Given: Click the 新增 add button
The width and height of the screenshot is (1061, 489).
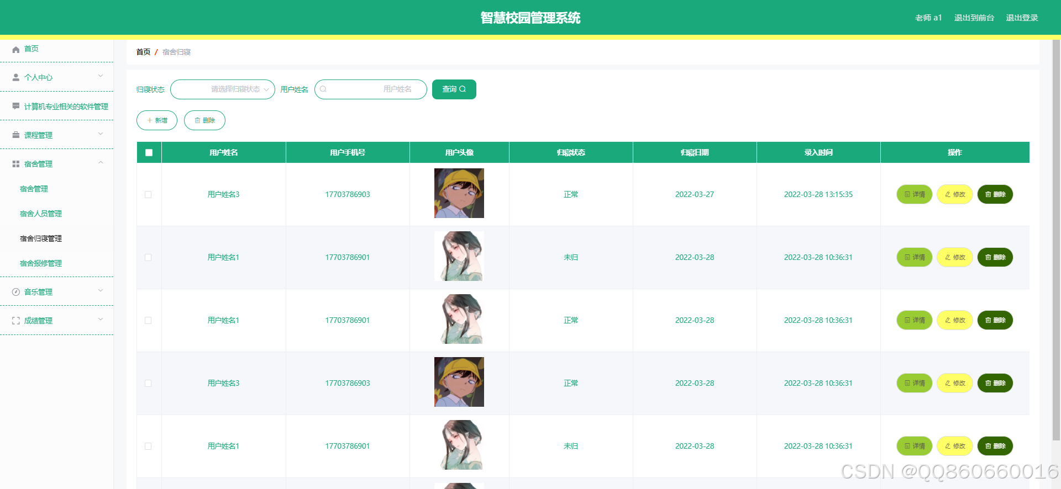Looking at the screenshot, I should point(157,120).
